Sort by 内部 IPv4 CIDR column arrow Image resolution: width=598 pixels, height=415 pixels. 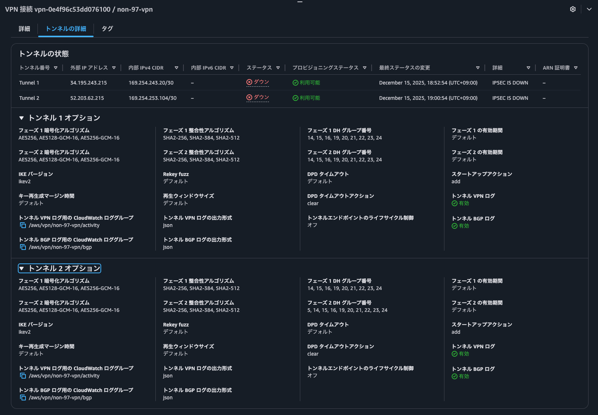coord(177,68)
